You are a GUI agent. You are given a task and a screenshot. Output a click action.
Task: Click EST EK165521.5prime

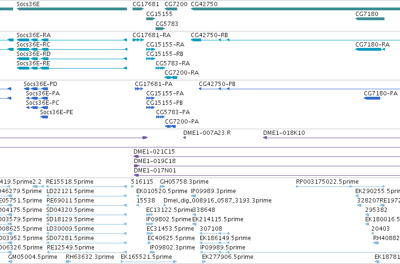point(149,262)
